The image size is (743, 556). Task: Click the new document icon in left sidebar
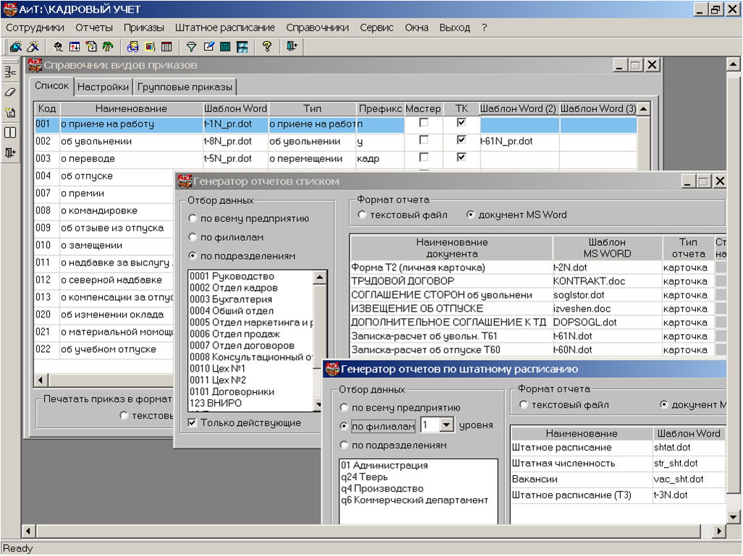click(x=10, y=112)
